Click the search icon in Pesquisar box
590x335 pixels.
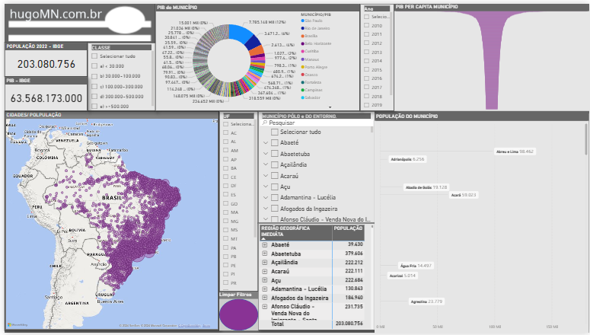click(x=265, y=123)
